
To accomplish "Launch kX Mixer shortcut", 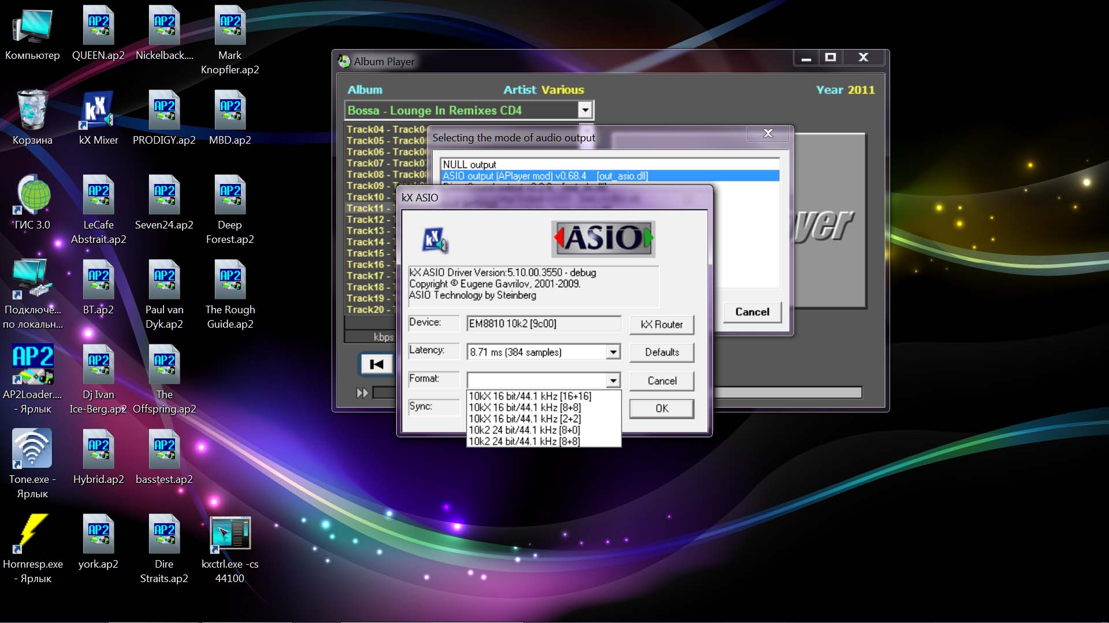I will pos(98,110).
